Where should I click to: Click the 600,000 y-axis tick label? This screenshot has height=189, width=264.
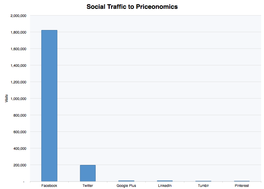pyautogui.click(x=19, y=132)
